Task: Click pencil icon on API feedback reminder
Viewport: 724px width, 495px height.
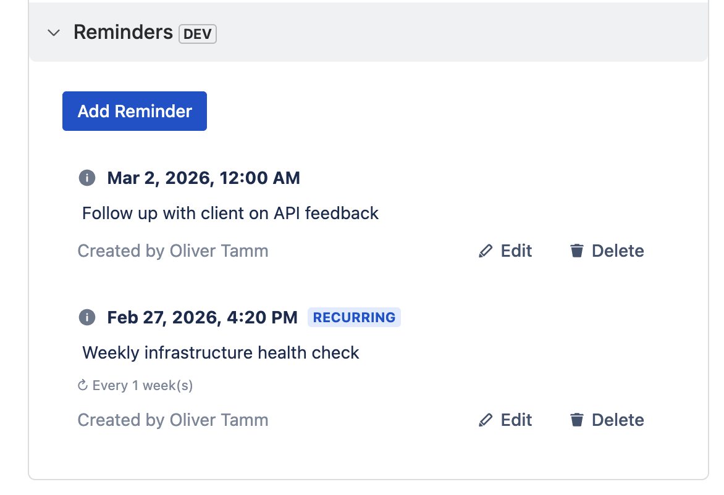Action: click(x=486, y=251)
